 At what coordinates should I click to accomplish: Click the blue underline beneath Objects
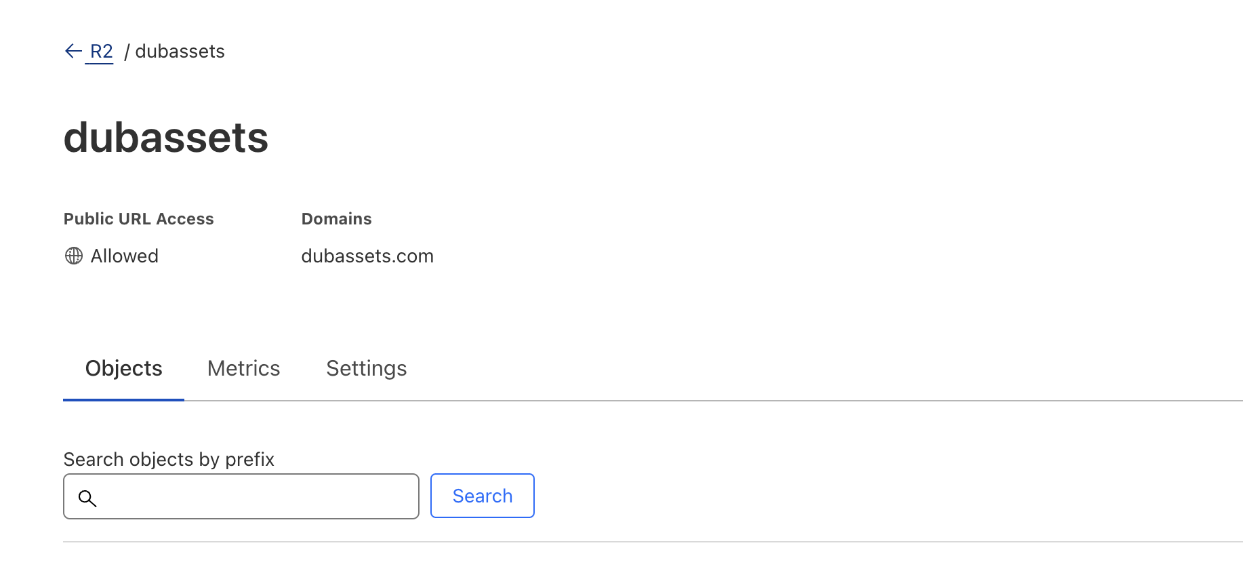pos(123,400)
